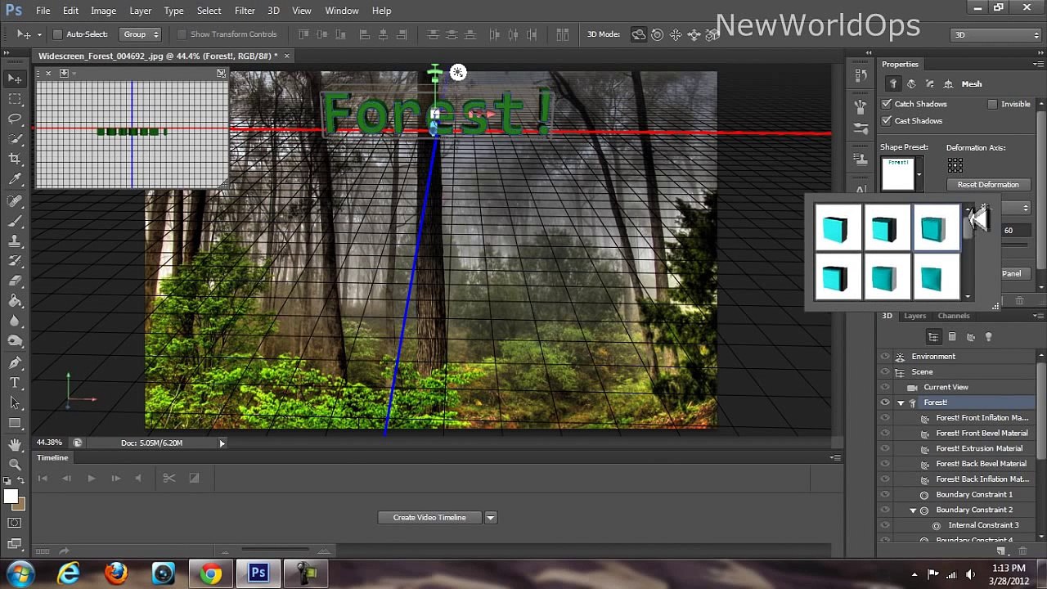Open the Timeline panel flyout menu
The width and height of the screenshot is (1047, 589).
pyautogui.click(x=835, y=457)
